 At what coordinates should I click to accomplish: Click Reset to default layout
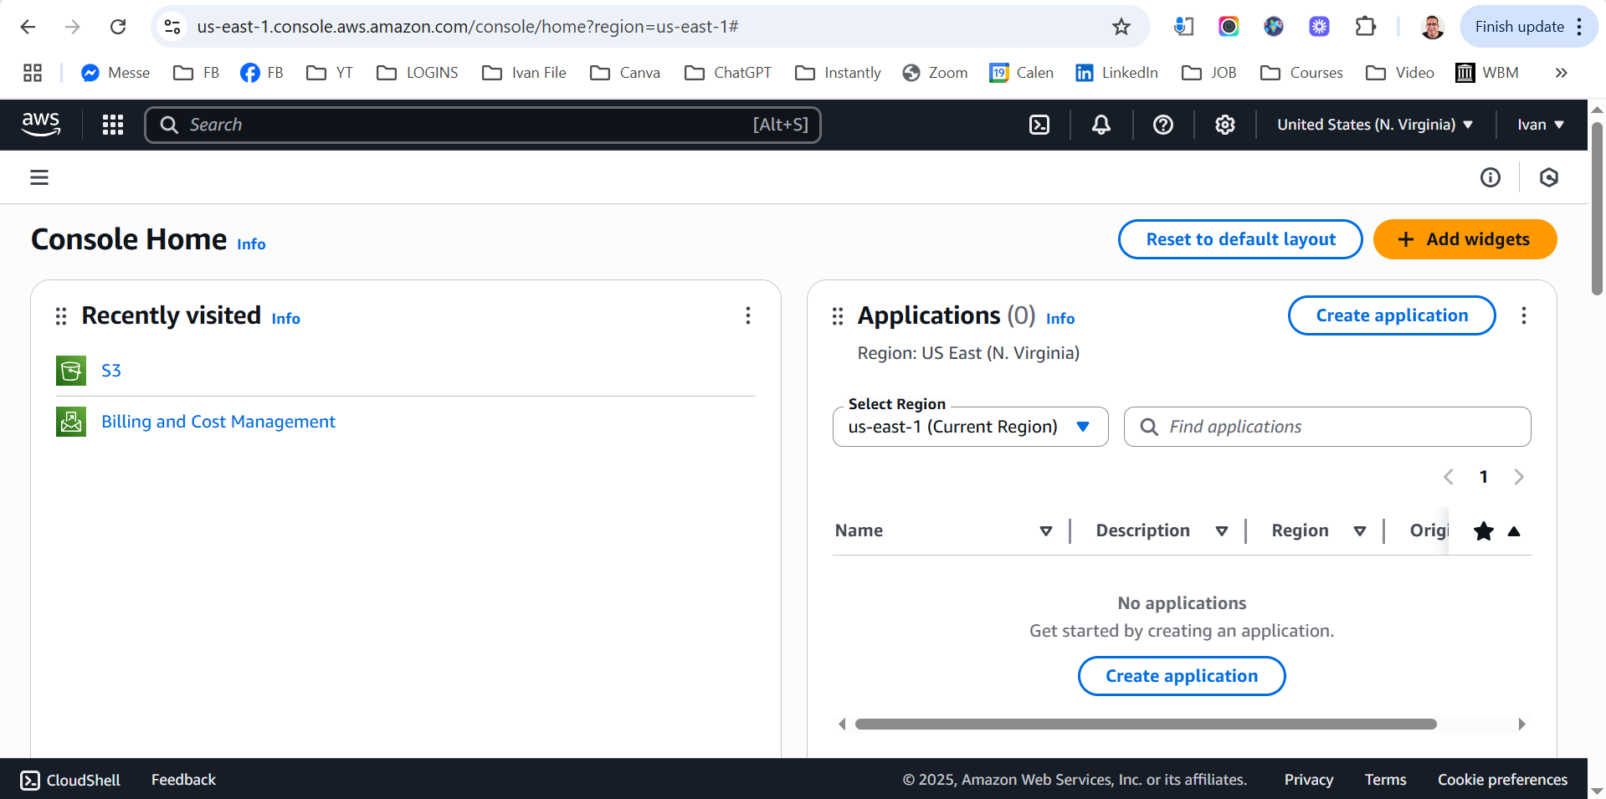tap(1240, 239)
